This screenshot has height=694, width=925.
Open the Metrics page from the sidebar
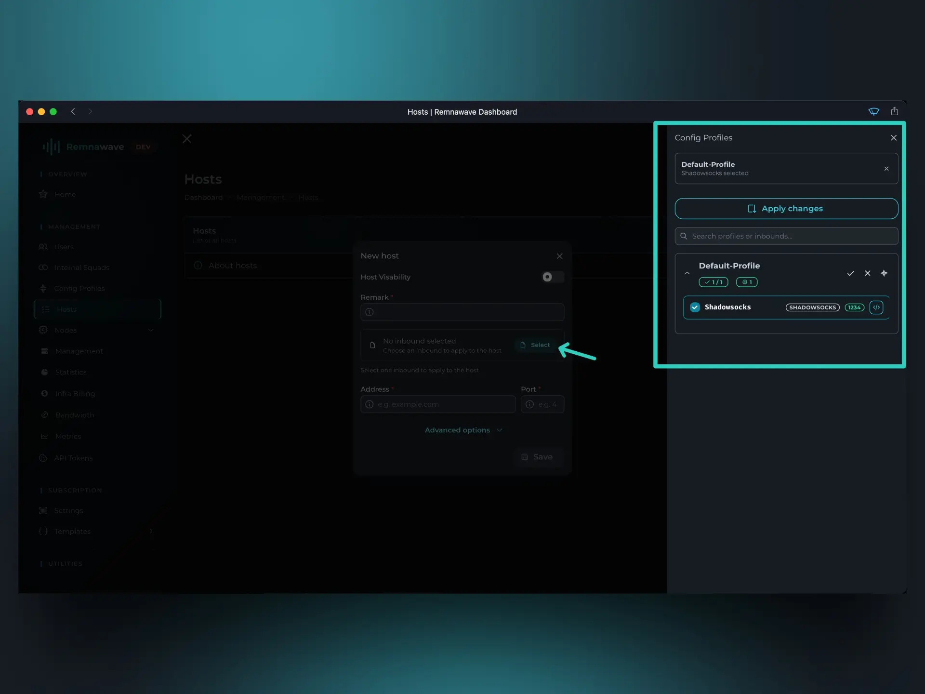tap(68, 436)
